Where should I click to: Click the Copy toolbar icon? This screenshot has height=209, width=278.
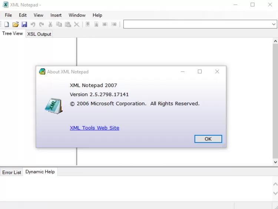59,24
